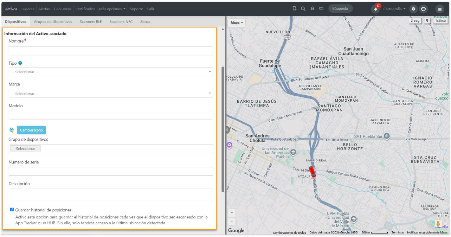Click the Soporte link
This screenshot has width=451, height=237.
click(x=136, y=9)
